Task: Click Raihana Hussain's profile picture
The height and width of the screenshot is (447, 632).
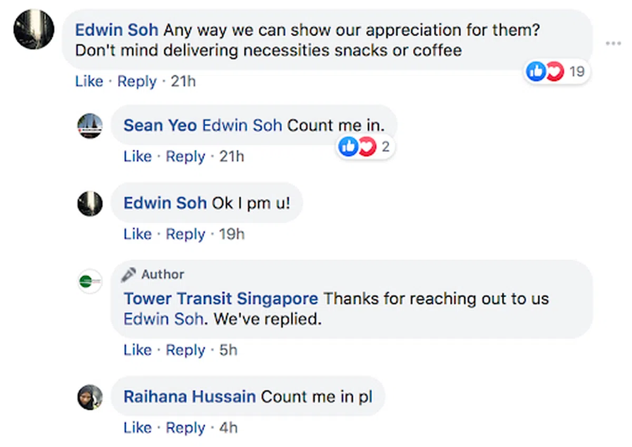Action: tap(90, 397)
